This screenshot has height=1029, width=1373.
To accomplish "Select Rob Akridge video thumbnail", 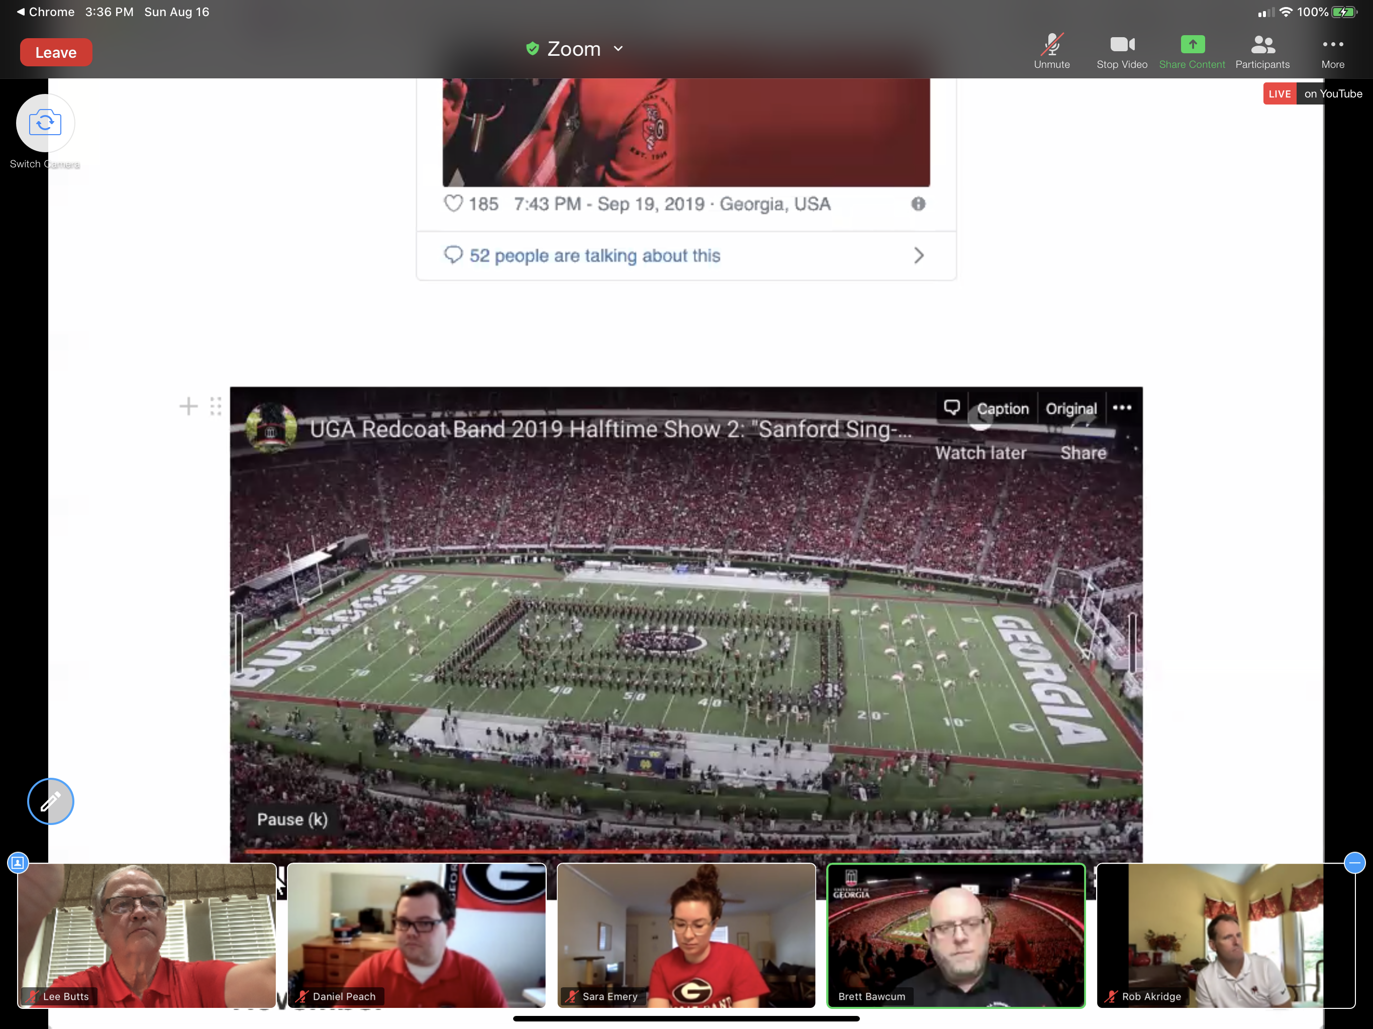I will tap(1225, 935).
